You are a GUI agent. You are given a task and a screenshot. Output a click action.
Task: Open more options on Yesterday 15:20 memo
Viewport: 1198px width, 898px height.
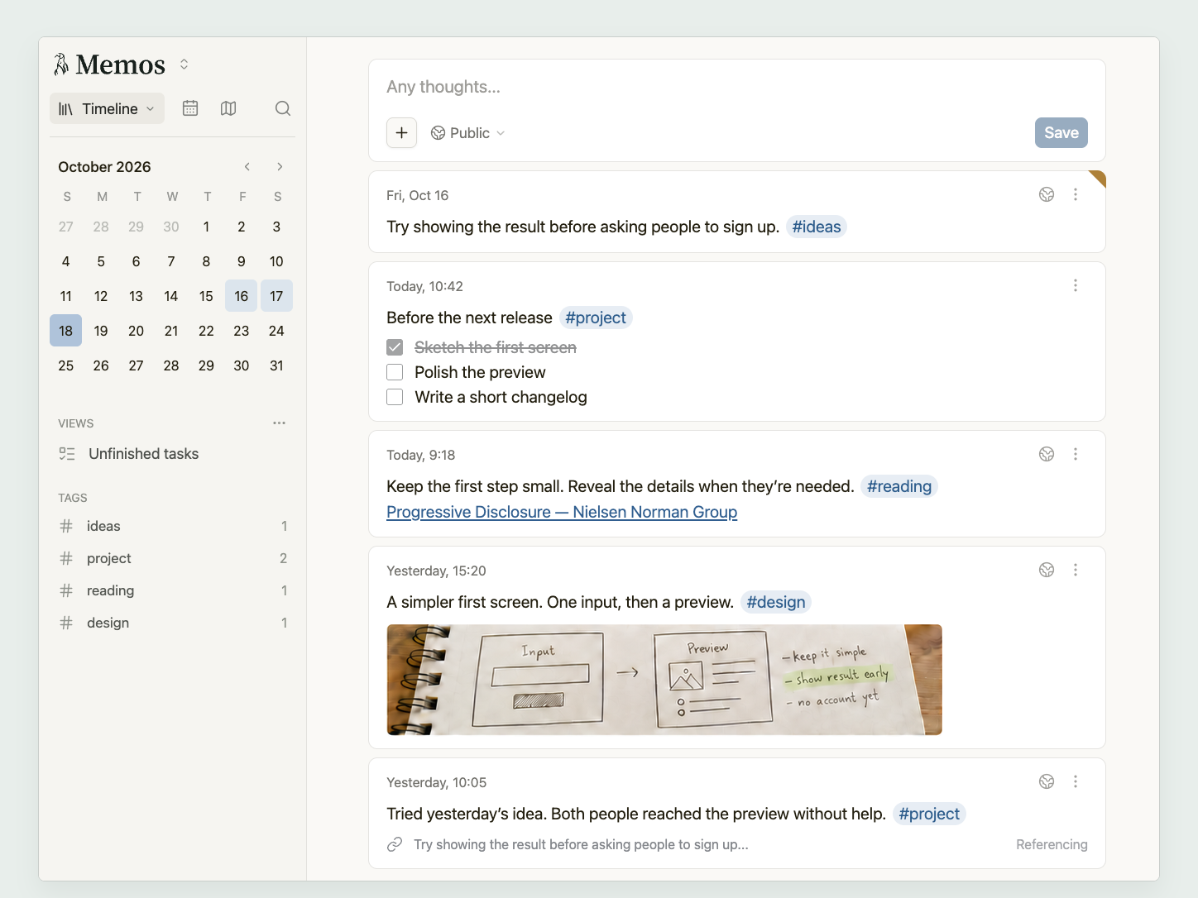pyautogui.click(x=1076, y=570)
